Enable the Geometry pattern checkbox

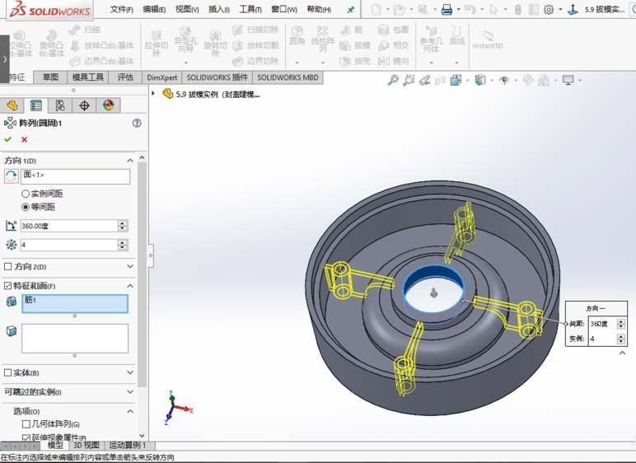26,424
